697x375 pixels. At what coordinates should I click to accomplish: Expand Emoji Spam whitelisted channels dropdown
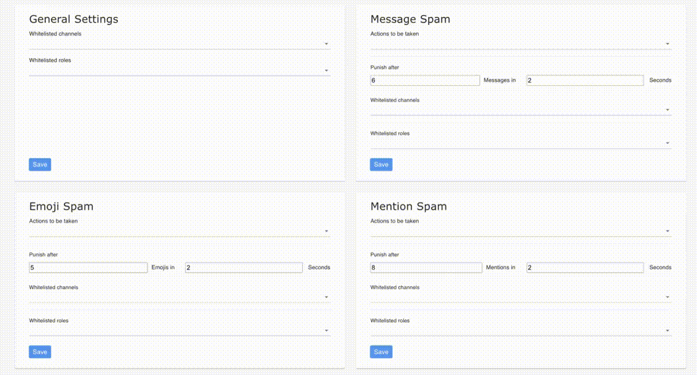click(179, 297)
